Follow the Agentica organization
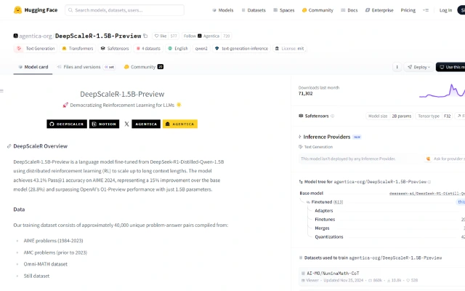 click(202, 36)
